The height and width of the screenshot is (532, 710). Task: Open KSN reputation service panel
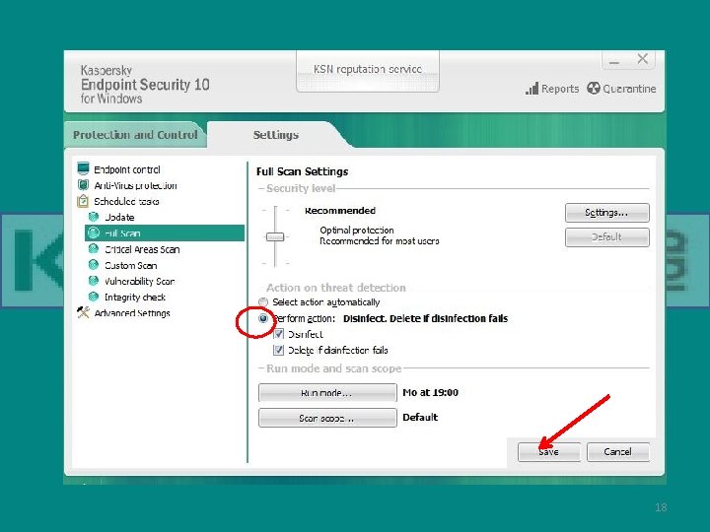coord(368,71)
